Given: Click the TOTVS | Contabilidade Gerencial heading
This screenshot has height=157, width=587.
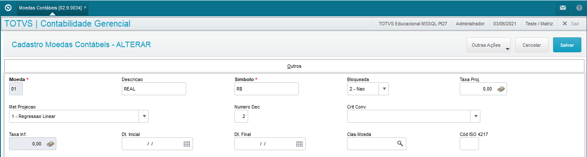Looking at the screenshot, I should [67, 24].
